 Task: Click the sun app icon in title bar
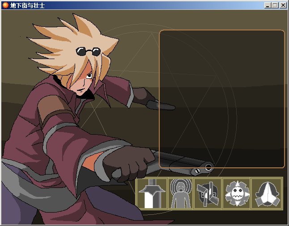tap(5, 5)
